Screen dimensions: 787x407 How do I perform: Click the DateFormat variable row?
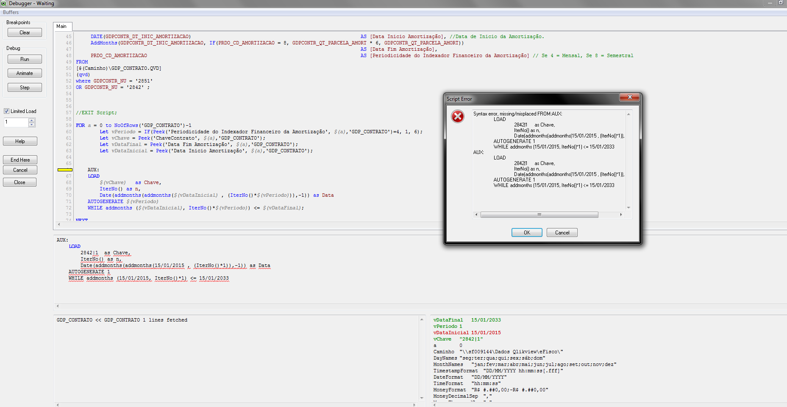[x=470, y=377]
